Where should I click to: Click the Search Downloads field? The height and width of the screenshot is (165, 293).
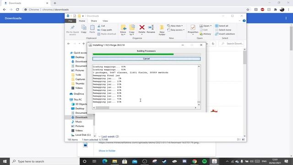point(232,44)
